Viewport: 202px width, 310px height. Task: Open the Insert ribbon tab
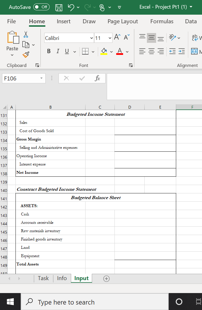click(x=64, y=21)
